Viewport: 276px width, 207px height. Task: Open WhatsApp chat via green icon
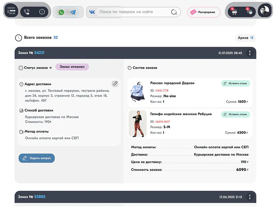click(x=61, y=12)
